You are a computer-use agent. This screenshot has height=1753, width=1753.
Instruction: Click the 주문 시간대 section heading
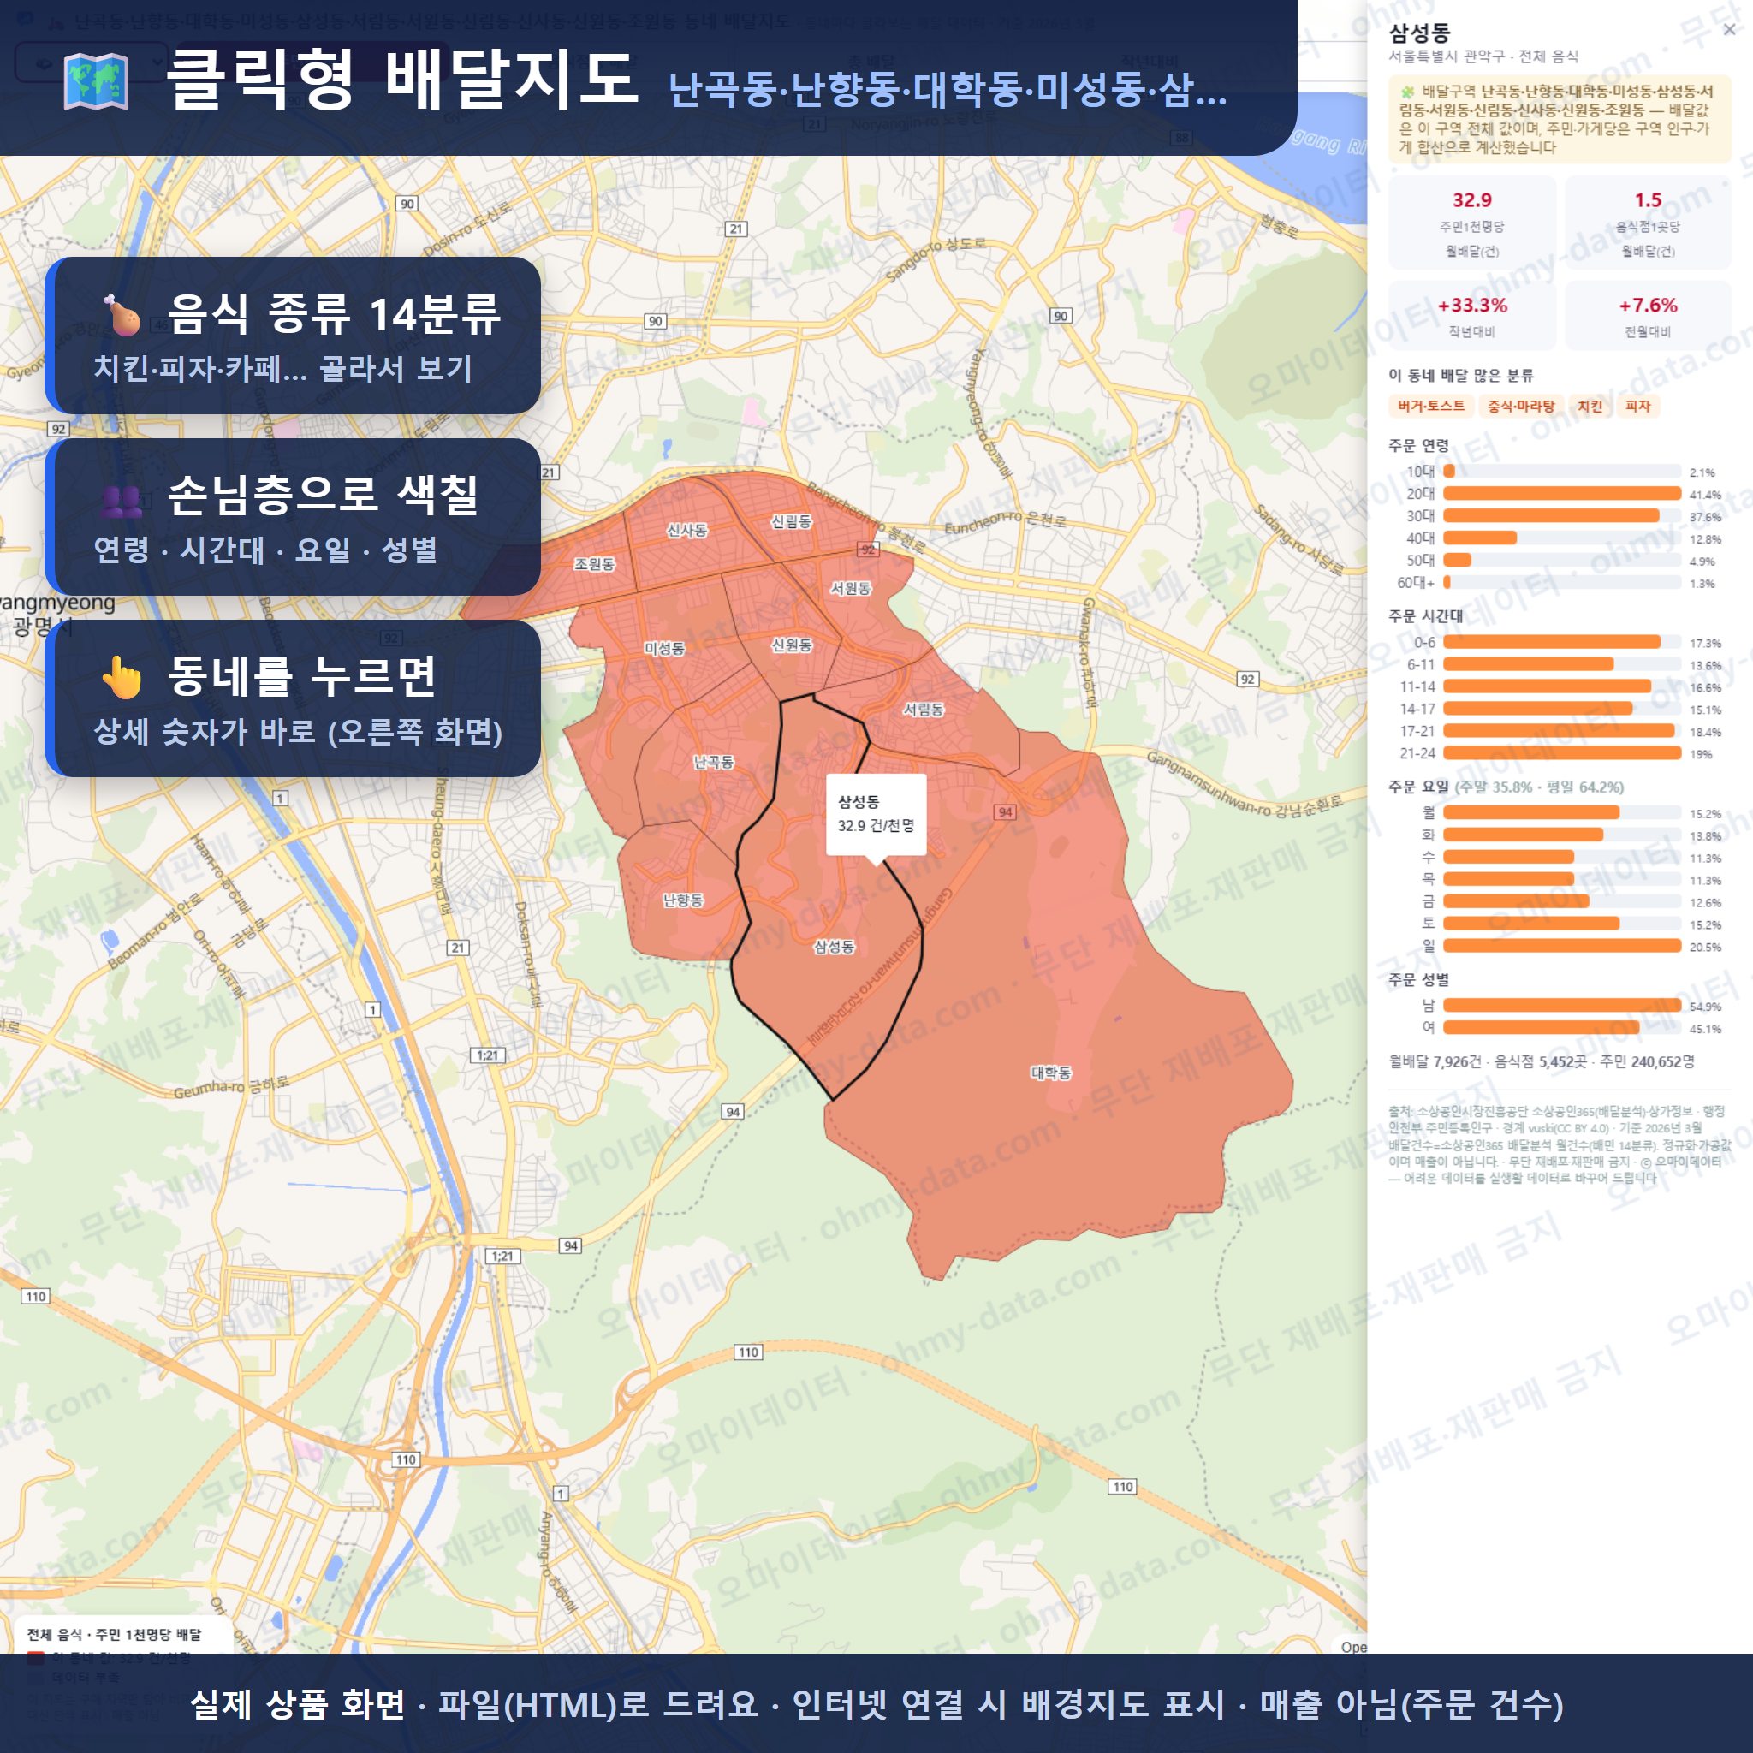point(1425,616)
